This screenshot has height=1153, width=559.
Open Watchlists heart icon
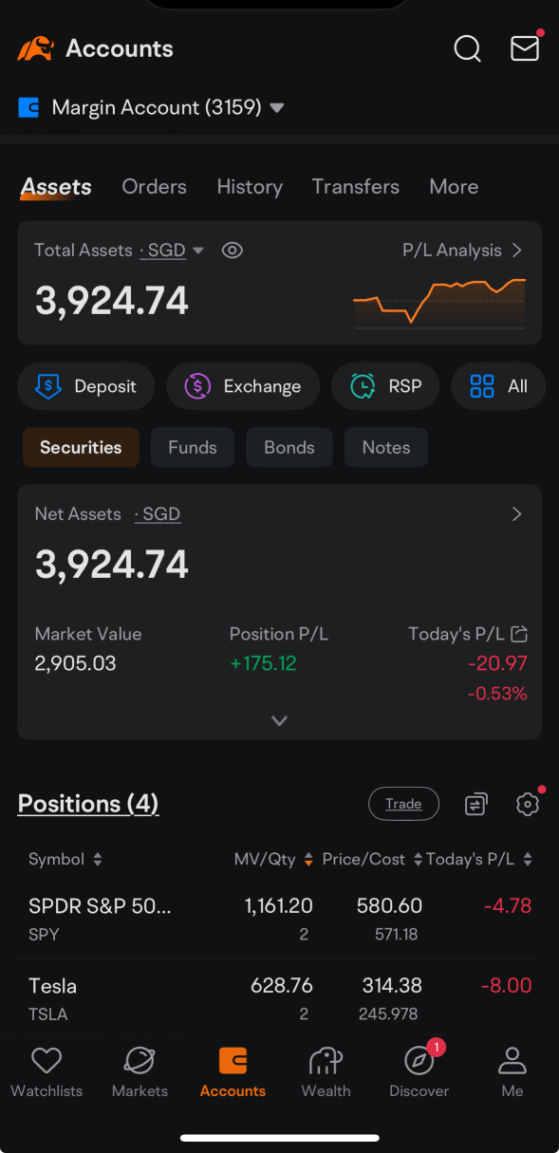click(x=47, y=1072)
